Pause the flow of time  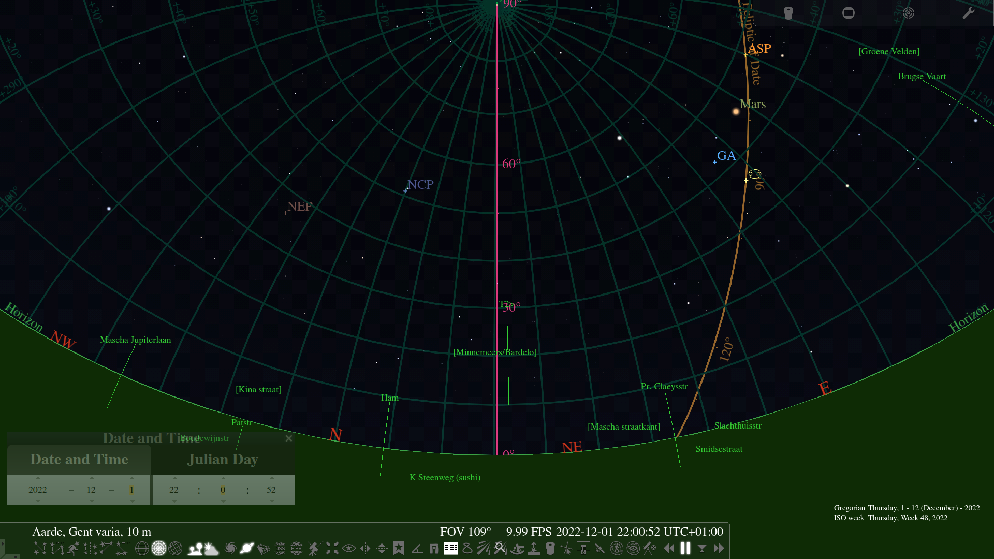[x=684, y=548]
